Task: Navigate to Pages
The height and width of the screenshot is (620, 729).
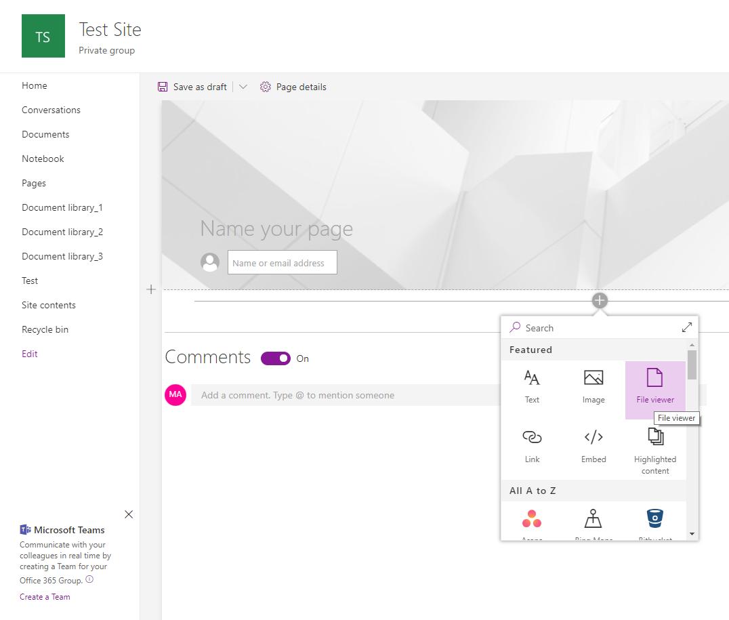Action: (34, 183)
